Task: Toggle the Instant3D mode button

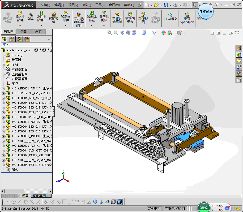Action: click(x=170, y=16)
